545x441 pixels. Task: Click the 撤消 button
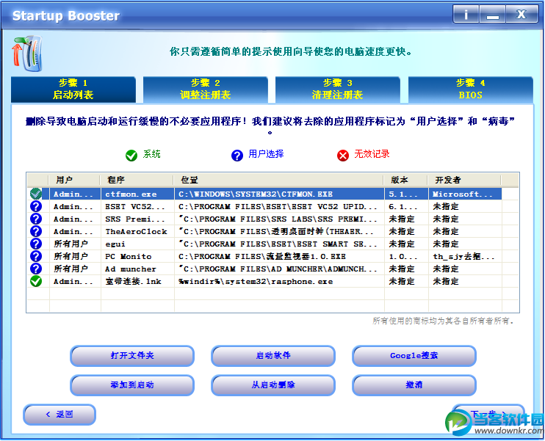click(x=414, y=385)
